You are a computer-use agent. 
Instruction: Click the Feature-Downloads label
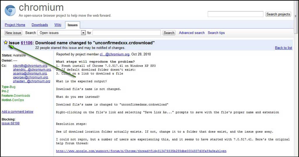tap(16, 96)
